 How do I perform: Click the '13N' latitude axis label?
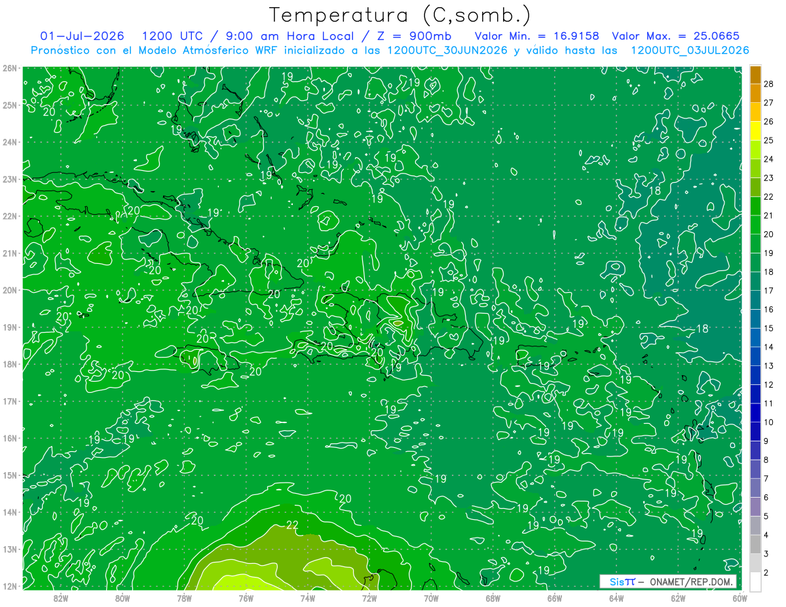coord(10,549)
